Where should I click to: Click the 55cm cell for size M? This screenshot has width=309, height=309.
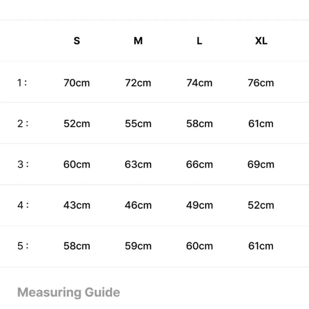tap(138, 124)
